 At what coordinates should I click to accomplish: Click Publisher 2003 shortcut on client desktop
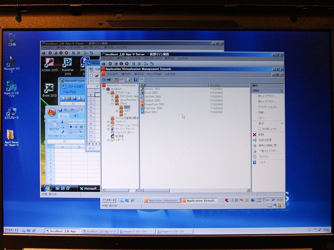point(68,66)
